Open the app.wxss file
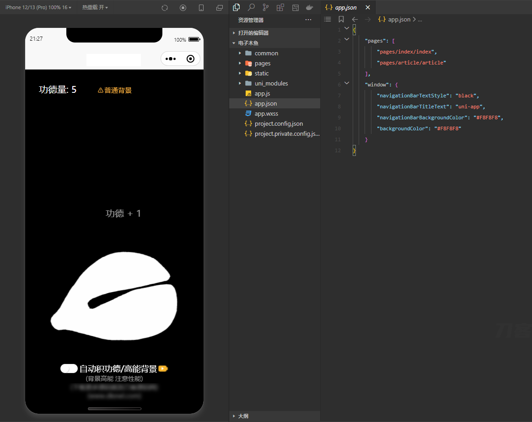 275,114
